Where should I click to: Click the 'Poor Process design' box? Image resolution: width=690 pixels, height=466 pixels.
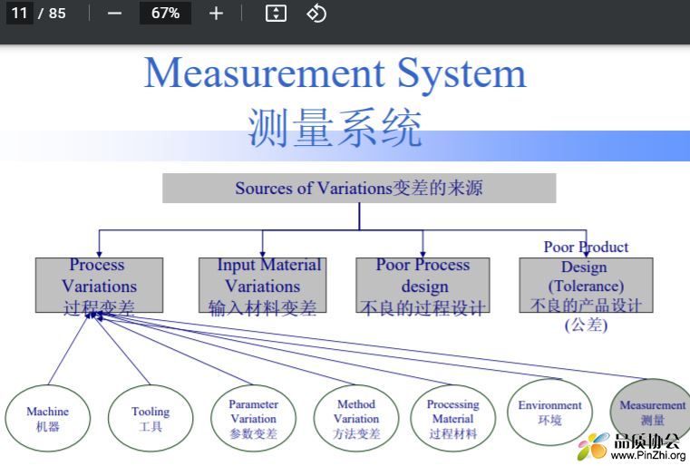point(423,286)
